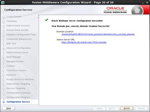Go to Administrator Account step

[x=18, y=26]
